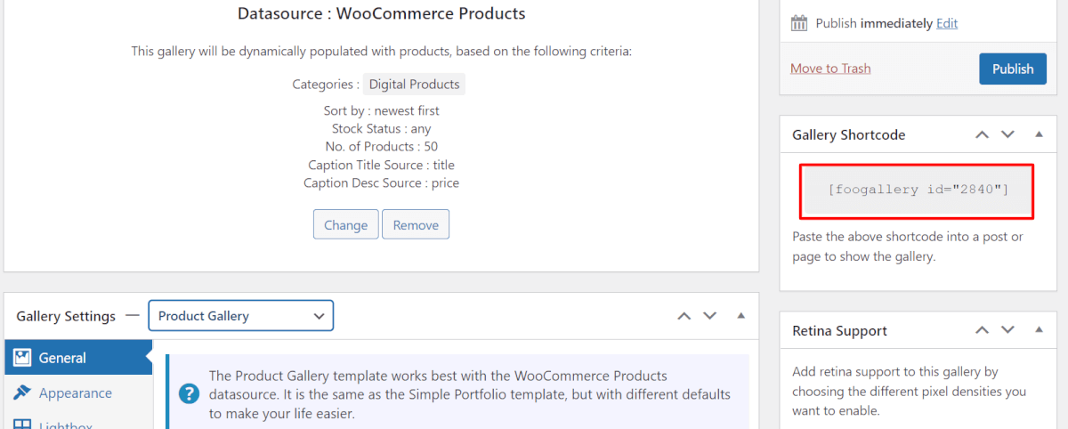Click the Change datasource button
The height and width of the screenshot is (429, 1068).
click(346, 224)
